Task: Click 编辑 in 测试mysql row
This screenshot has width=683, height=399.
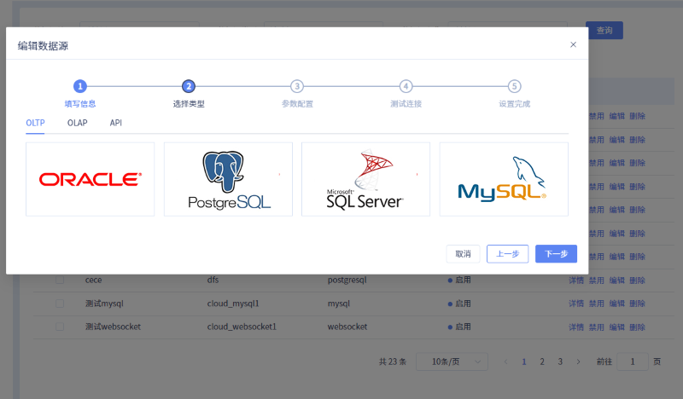Action: 616,304
